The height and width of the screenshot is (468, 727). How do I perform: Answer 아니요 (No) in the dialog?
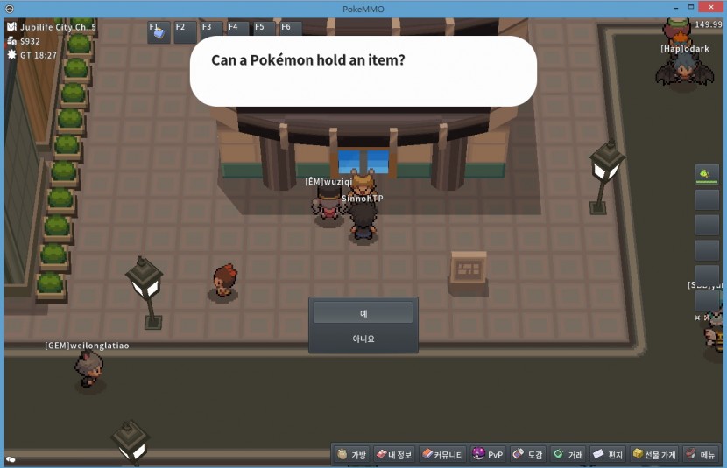[x=363, y=339]
